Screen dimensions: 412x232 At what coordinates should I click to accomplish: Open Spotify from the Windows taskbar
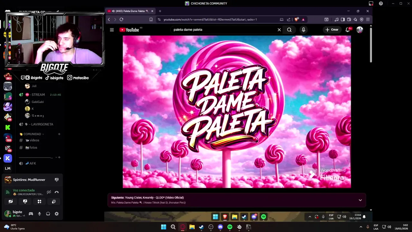coord(230,227)
